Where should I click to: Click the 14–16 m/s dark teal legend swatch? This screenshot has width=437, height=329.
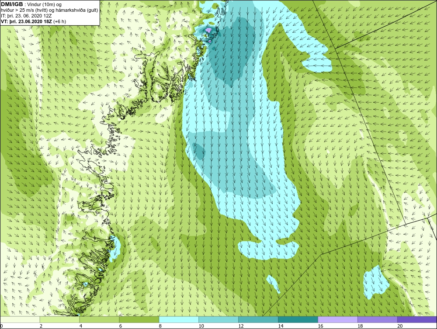click(298, 319)
